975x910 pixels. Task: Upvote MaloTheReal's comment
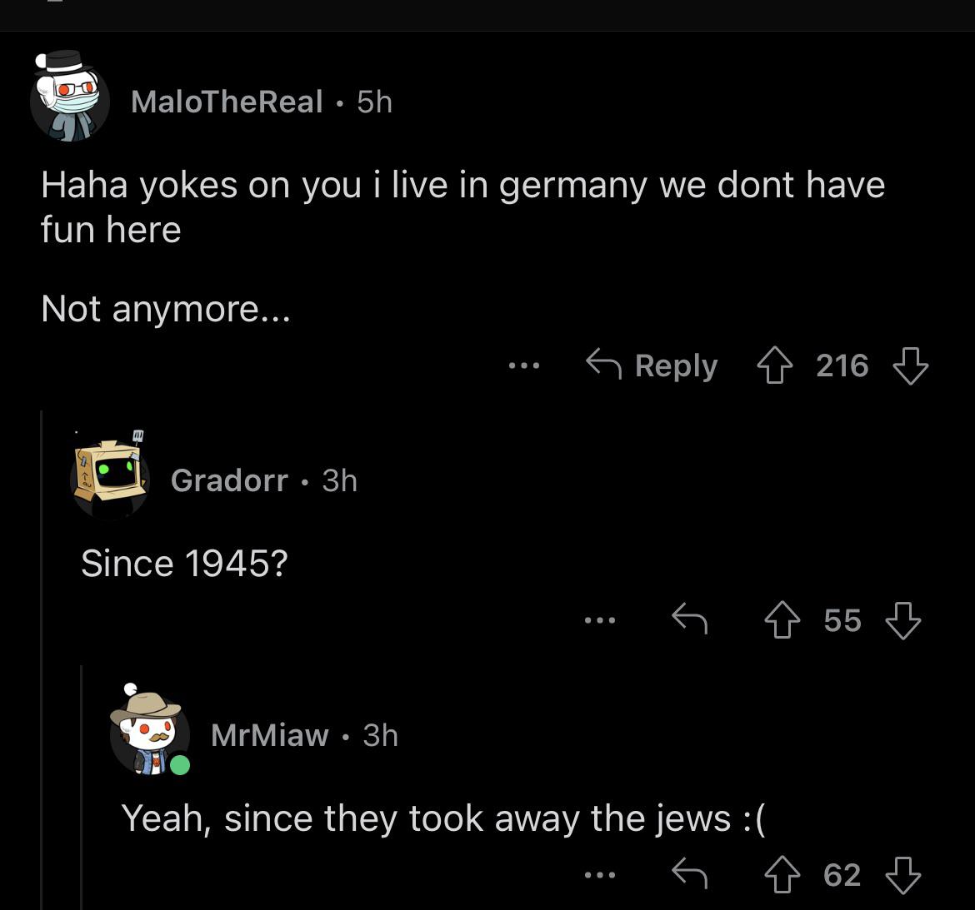click(774, 365)
